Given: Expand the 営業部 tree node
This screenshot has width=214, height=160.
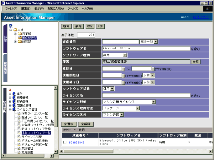Looking at the screenshot, I should 15,34.
